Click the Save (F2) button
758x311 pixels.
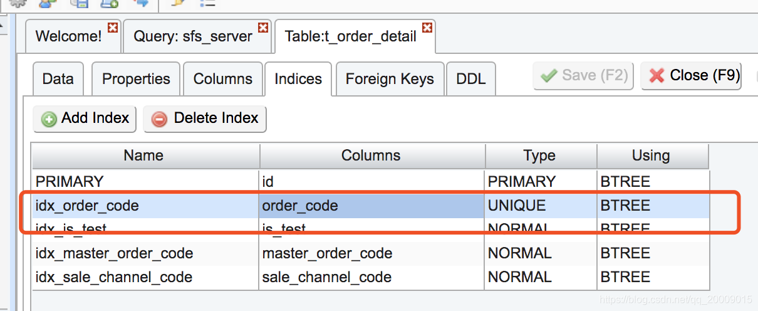pos(583,76)
